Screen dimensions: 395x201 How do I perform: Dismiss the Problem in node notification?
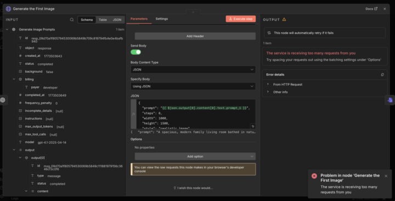pyautogui.click(x=386, y=176)
